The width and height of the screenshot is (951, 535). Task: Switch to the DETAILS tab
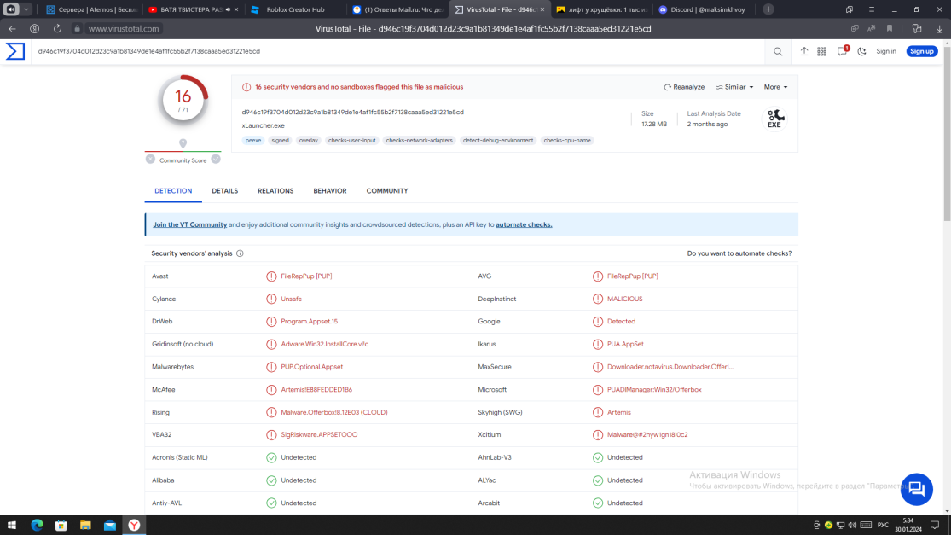pos(224,191)
